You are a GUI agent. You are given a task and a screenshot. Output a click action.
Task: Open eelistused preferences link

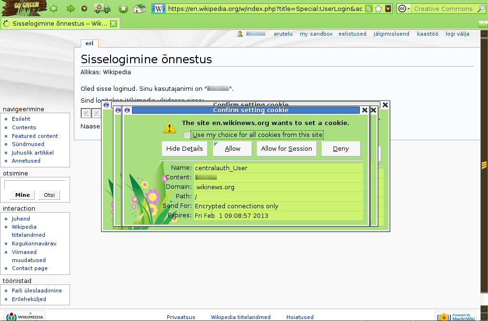(352, 34)
